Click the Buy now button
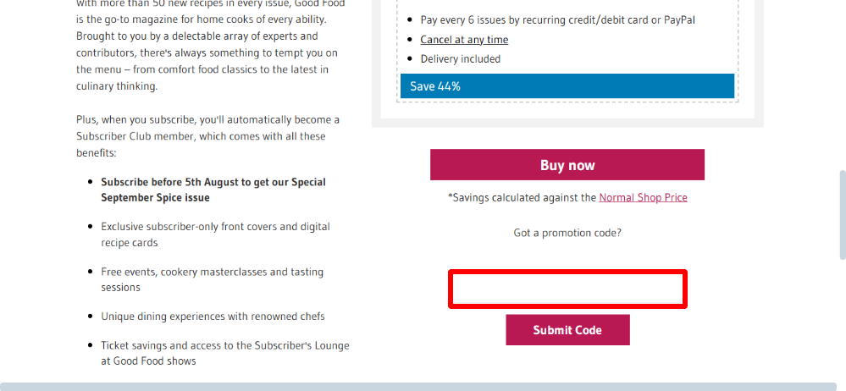This screenshot has height=391, width=846. (567, 165)
